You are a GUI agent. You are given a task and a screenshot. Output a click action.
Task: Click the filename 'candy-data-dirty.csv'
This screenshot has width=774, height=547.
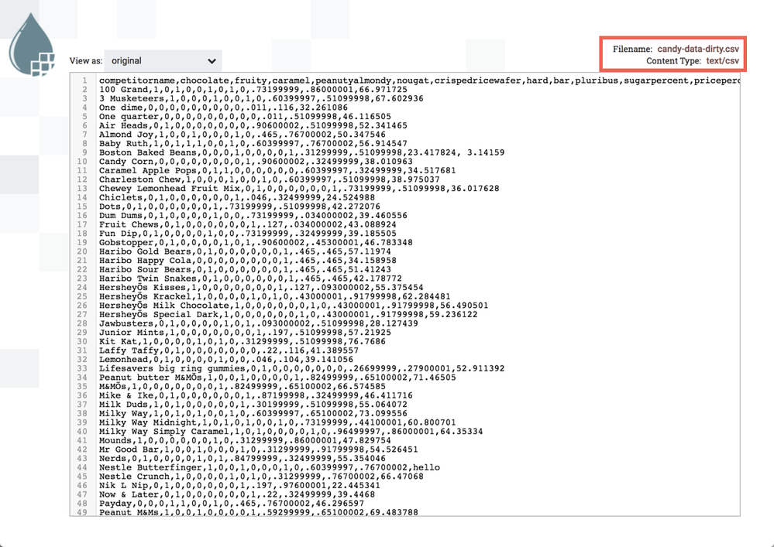coord(696,47)
